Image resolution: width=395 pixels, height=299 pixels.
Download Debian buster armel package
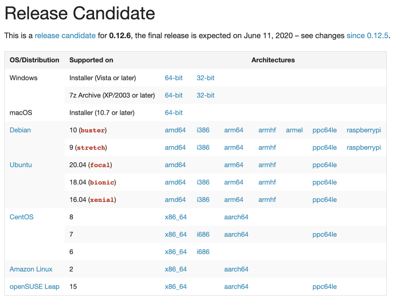pyautogui.click(x=294, y=130)
